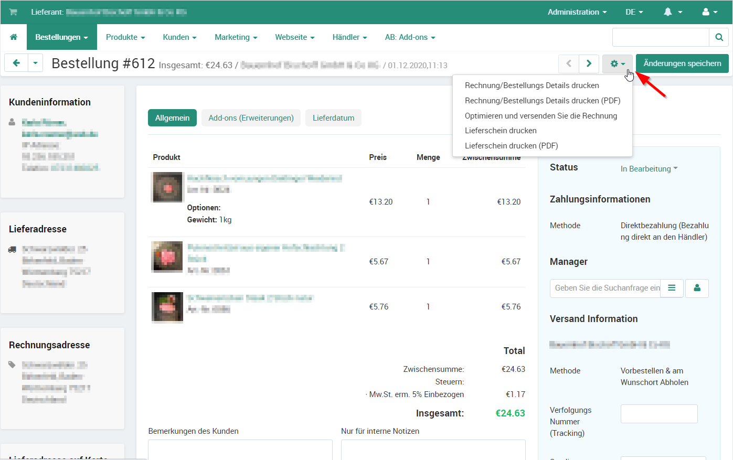733x460 pixels.
Task: Open the first product name link
Action: pyautogui.click(x=264, y=178)
